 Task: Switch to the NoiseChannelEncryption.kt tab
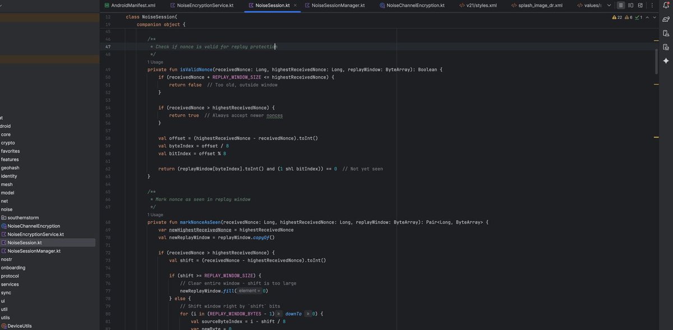pos(412,5)
